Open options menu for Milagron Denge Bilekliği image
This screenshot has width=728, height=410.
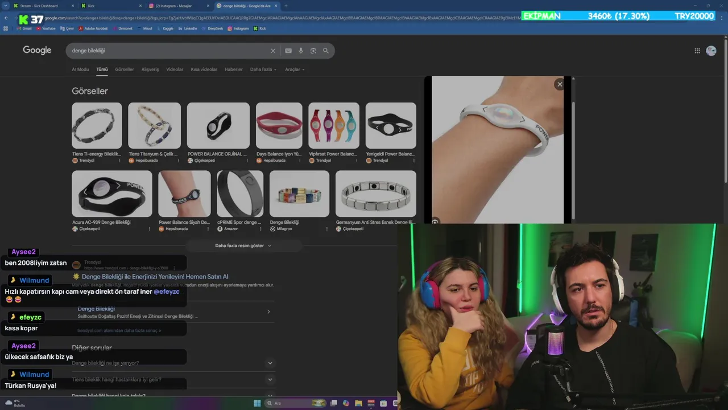point(327,229)
